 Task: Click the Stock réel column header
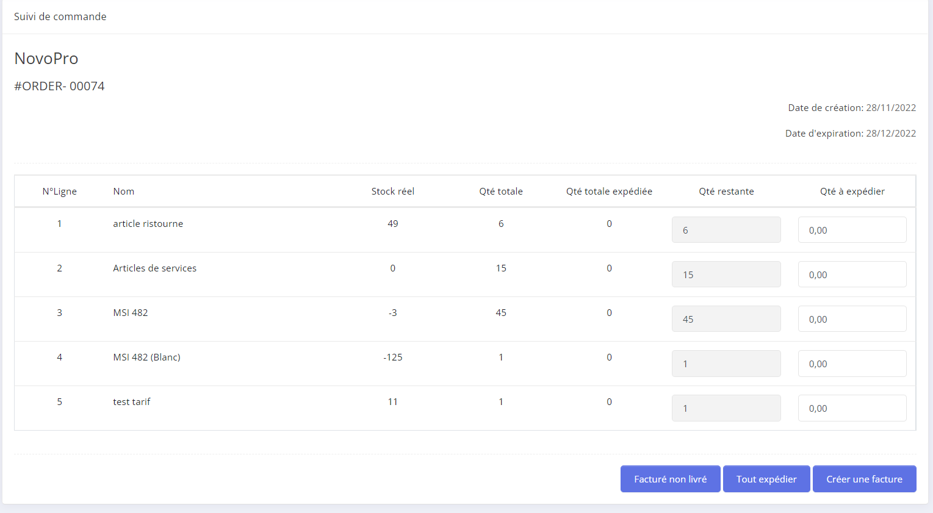point(392,192)
